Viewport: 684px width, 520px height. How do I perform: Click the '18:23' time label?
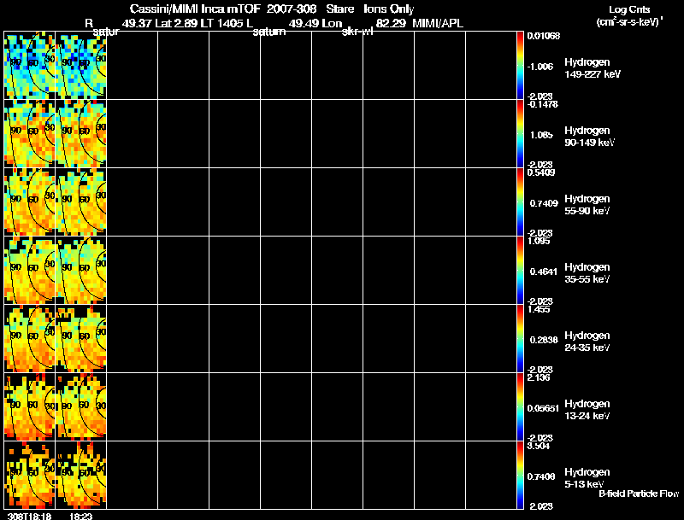pos(80,516)
